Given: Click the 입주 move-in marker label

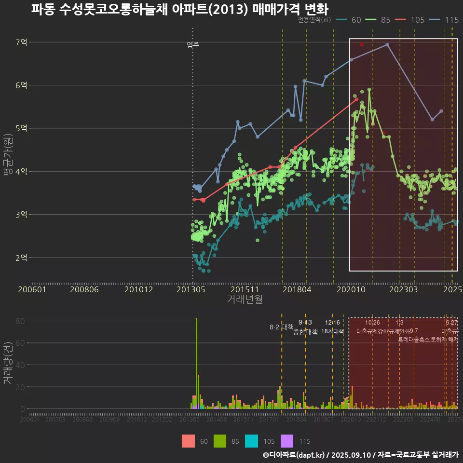Looking at the screenshot, I should [x=193, y=45].
